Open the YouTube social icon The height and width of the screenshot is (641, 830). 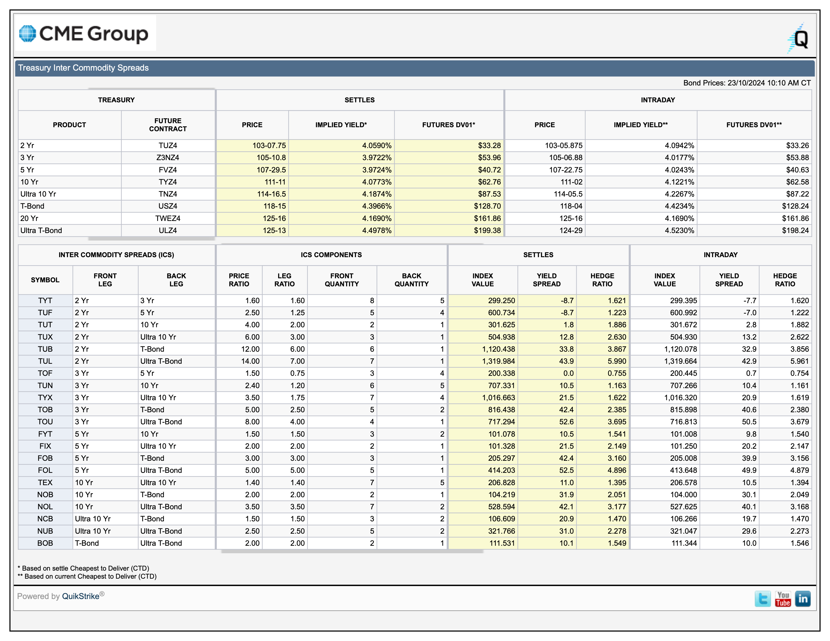pos(783,599)
